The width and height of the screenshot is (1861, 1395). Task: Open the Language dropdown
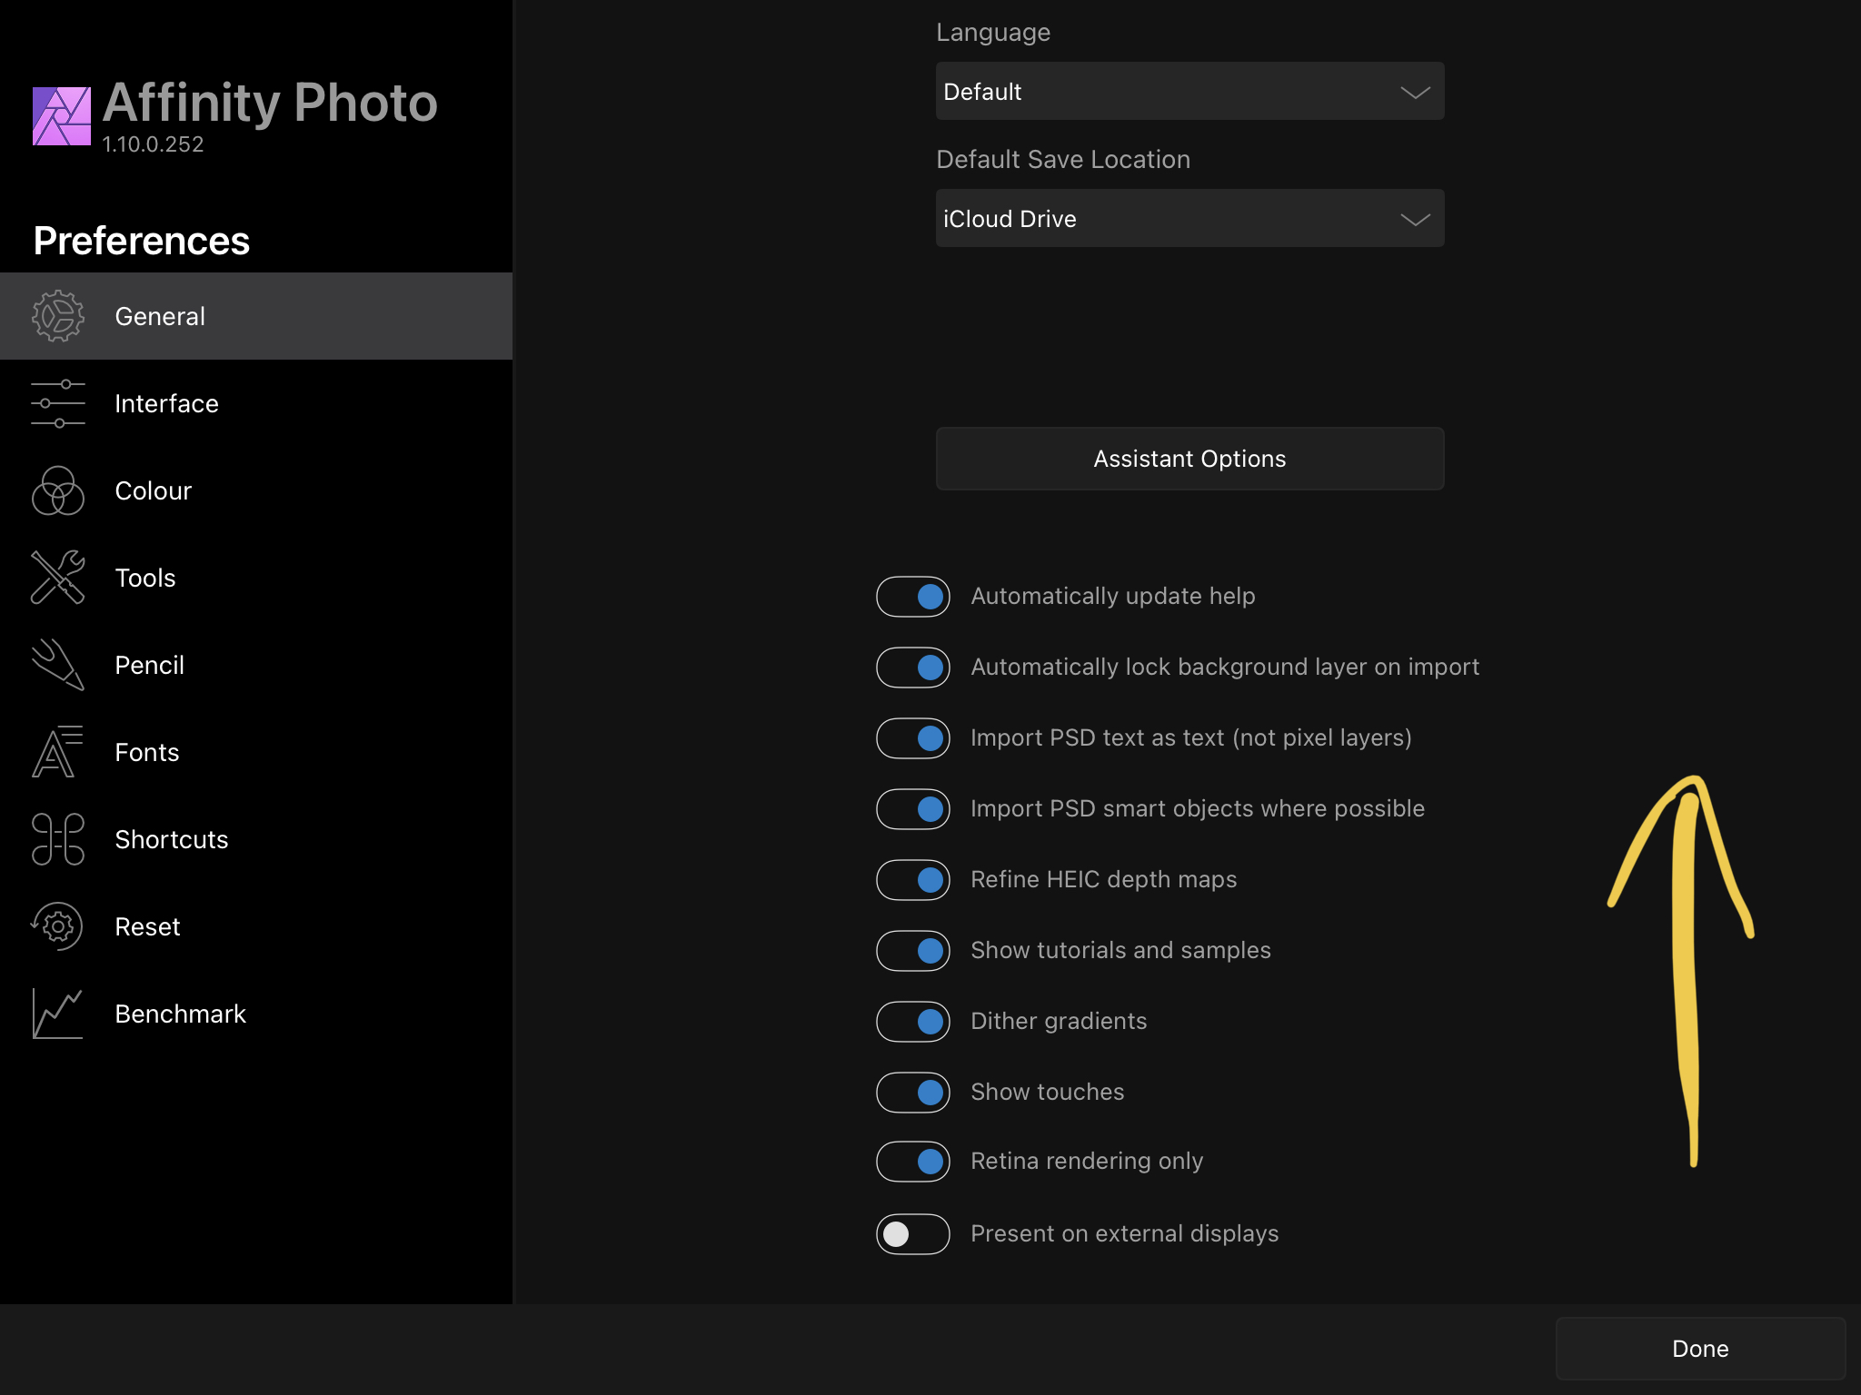coord(1189,91)
